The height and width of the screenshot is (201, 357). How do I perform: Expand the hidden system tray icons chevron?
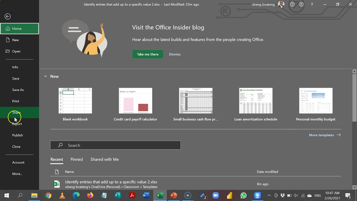(269, 195)
